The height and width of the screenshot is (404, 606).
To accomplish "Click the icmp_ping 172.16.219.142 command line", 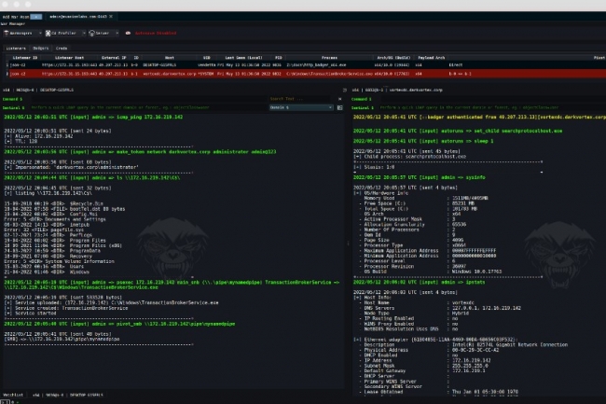I will pyautogui.click(x=93, y=118).
